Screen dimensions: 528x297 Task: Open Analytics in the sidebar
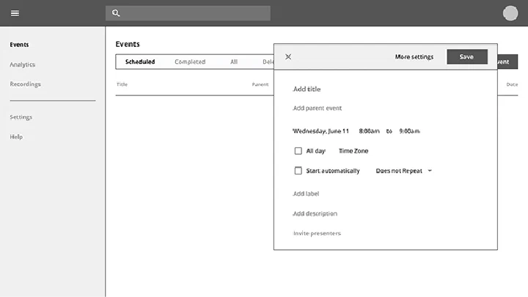pyautogui.click(x=22, y=65)
